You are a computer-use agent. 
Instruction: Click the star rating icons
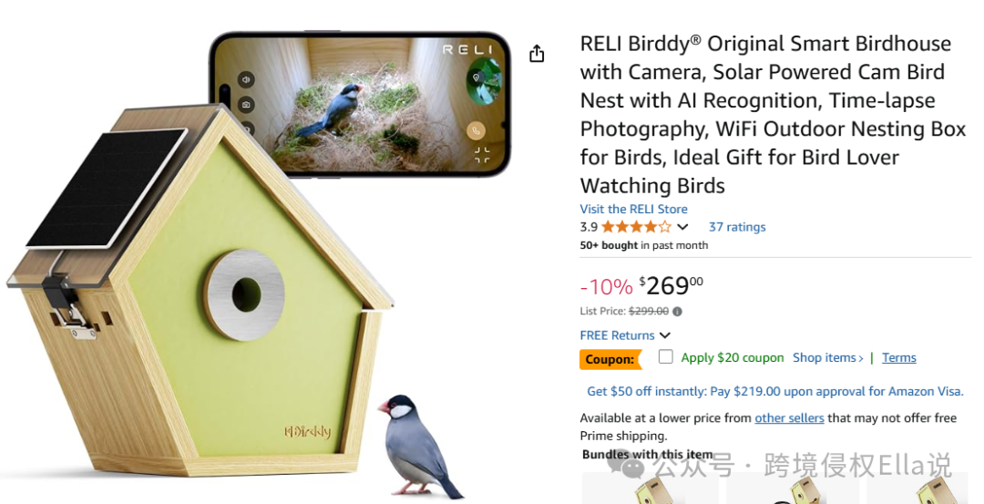point(636,227)
